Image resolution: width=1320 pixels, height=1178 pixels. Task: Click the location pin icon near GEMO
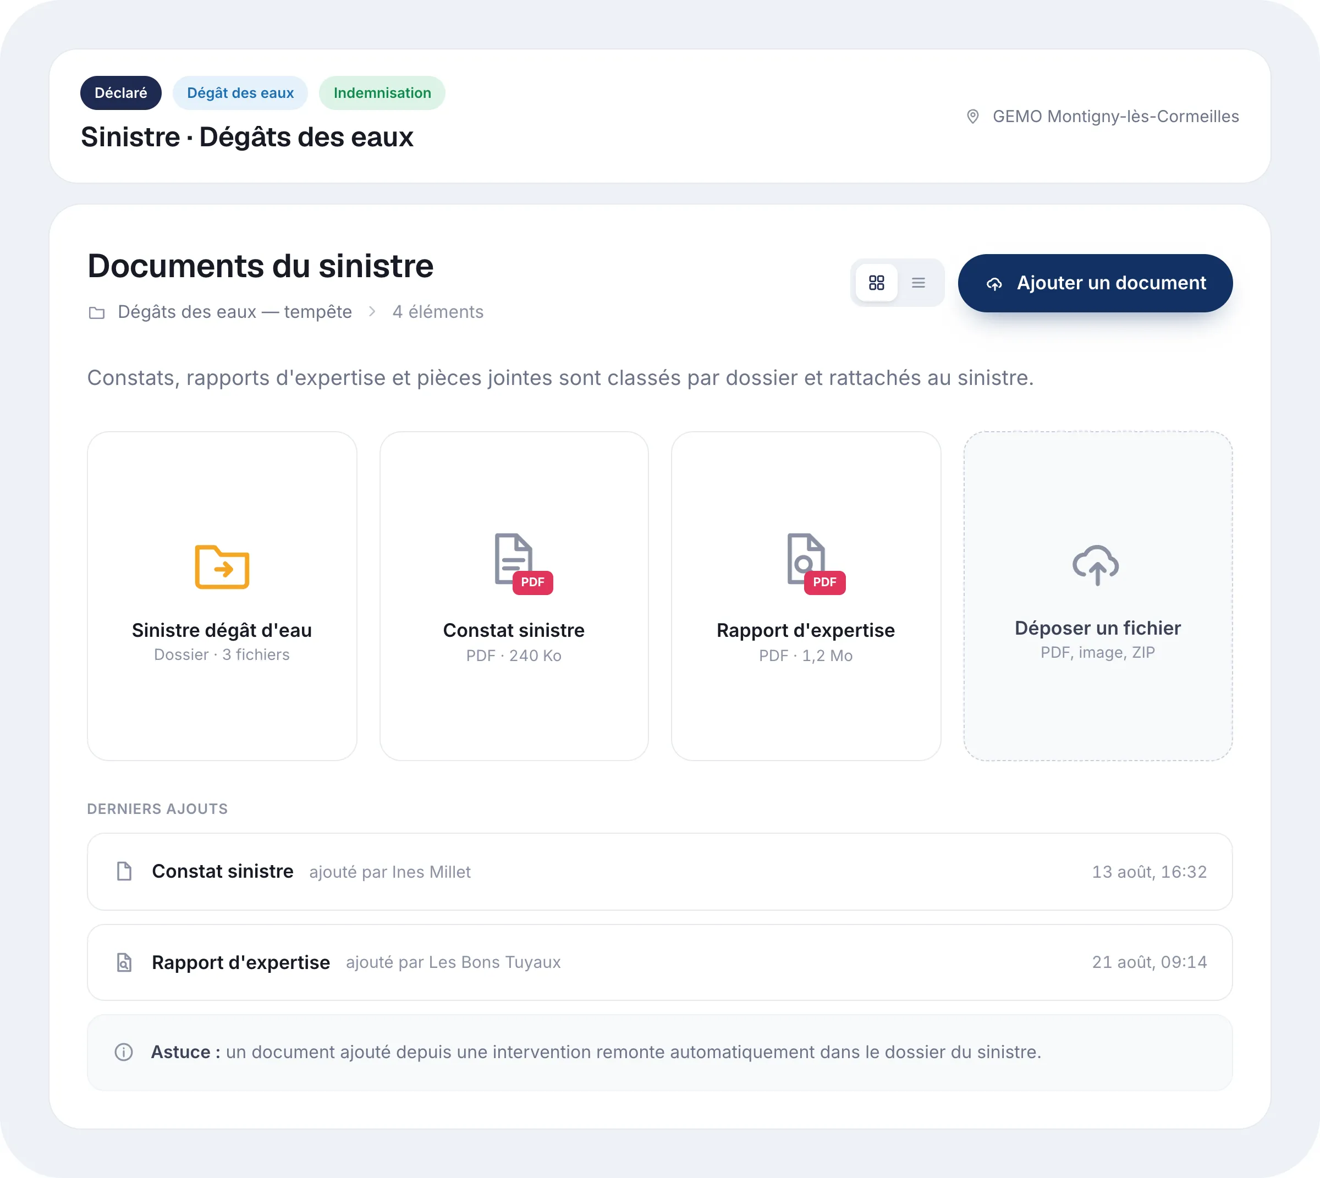972,117
